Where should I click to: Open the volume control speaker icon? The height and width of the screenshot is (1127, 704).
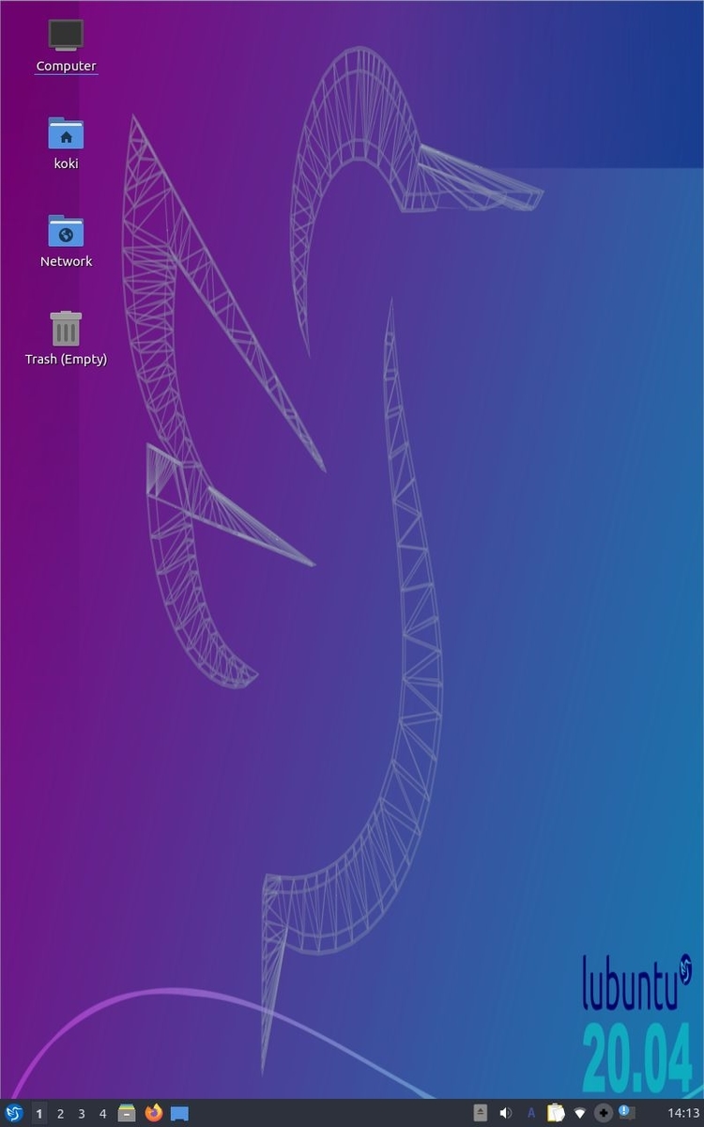pyautogui.click(x=505, y=1113)
